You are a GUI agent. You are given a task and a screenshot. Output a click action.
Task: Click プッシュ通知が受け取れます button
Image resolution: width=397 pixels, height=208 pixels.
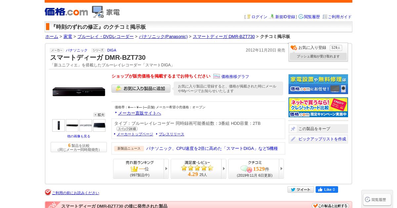[x=318, y=56]
